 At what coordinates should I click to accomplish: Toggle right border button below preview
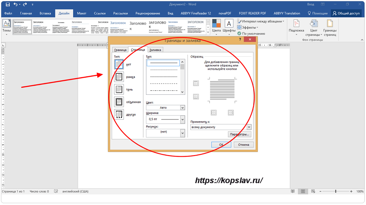231,113
